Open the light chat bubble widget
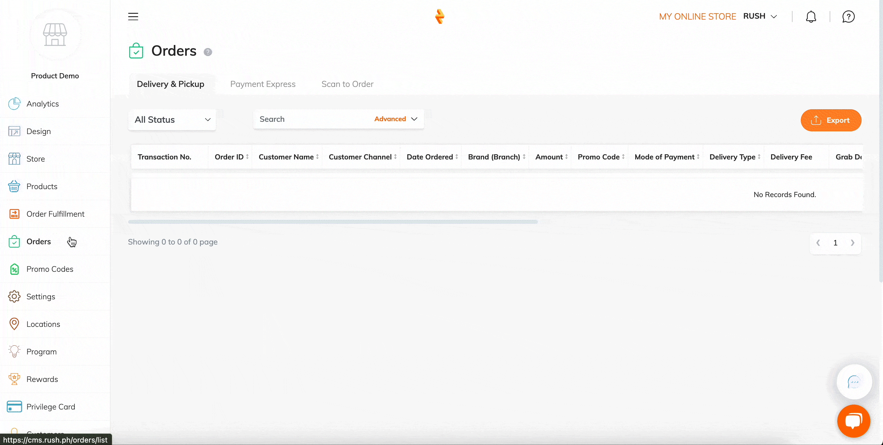The width and height of the screenshot is (883, 445). point(854,382)
